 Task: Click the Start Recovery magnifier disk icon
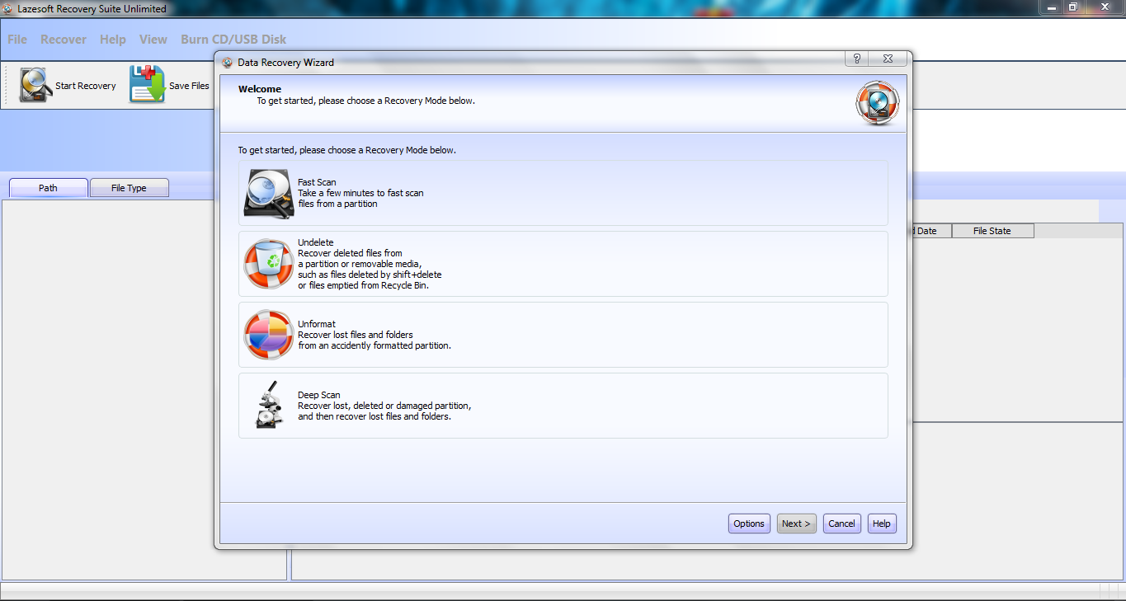click(x=35, y=85)
